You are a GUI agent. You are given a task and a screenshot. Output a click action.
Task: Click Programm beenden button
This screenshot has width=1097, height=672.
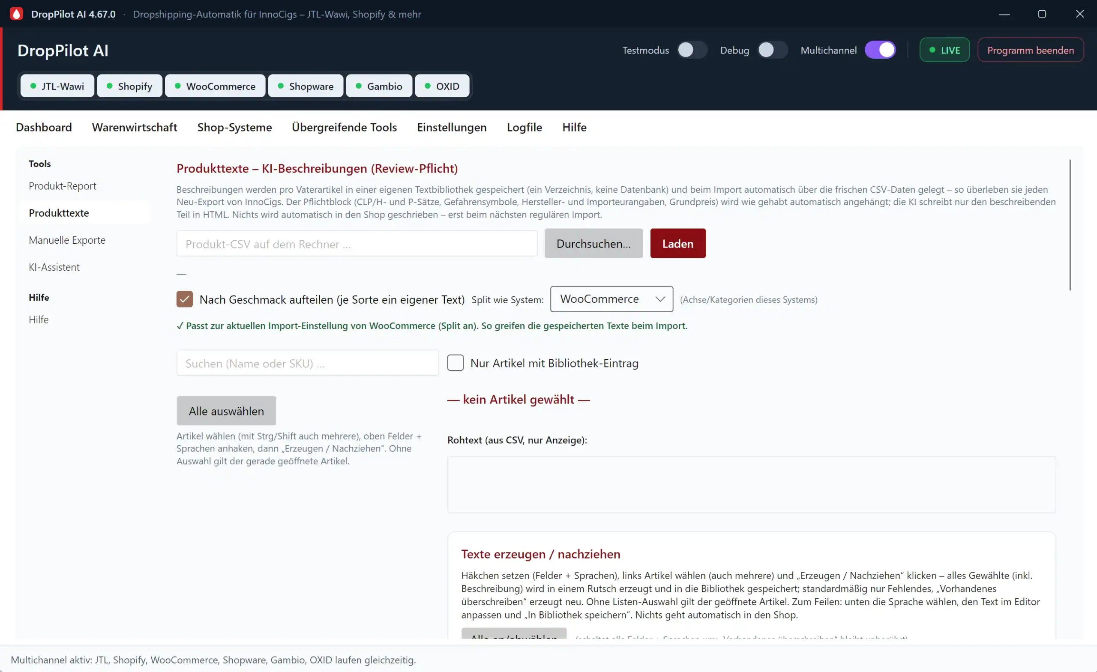coord(1030,50)
